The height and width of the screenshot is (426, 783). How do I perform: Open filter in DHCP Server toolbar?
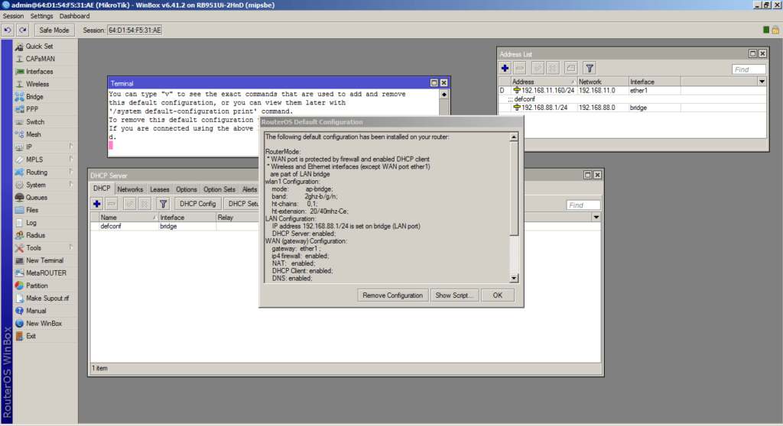pos(164,204)
